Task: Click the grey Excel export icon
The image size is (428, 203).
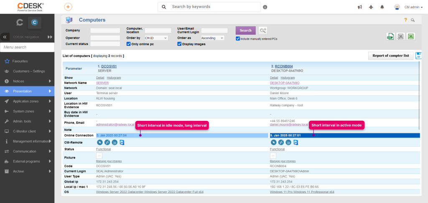Action: pyautogui.click(x=400, y=36)
